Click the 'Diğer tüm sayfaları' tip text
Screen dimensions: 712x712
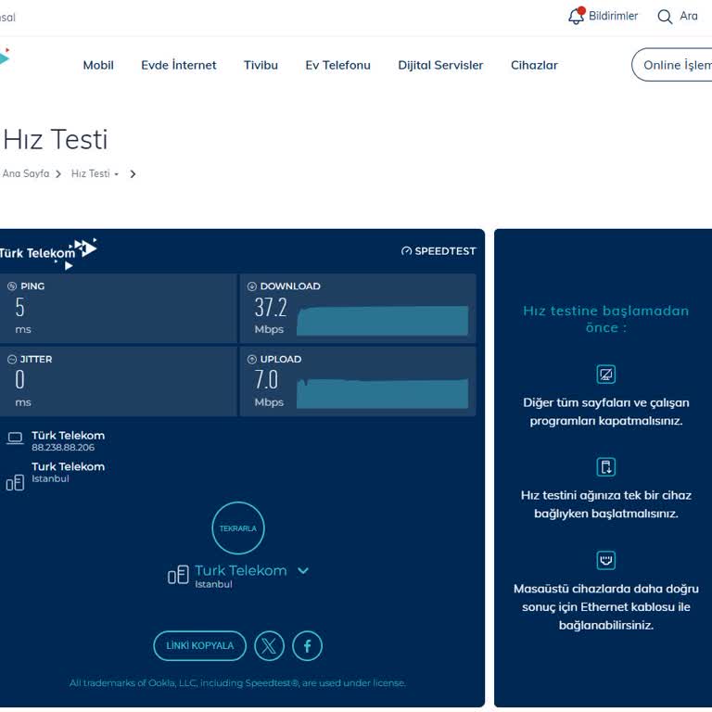coord(605,412)
